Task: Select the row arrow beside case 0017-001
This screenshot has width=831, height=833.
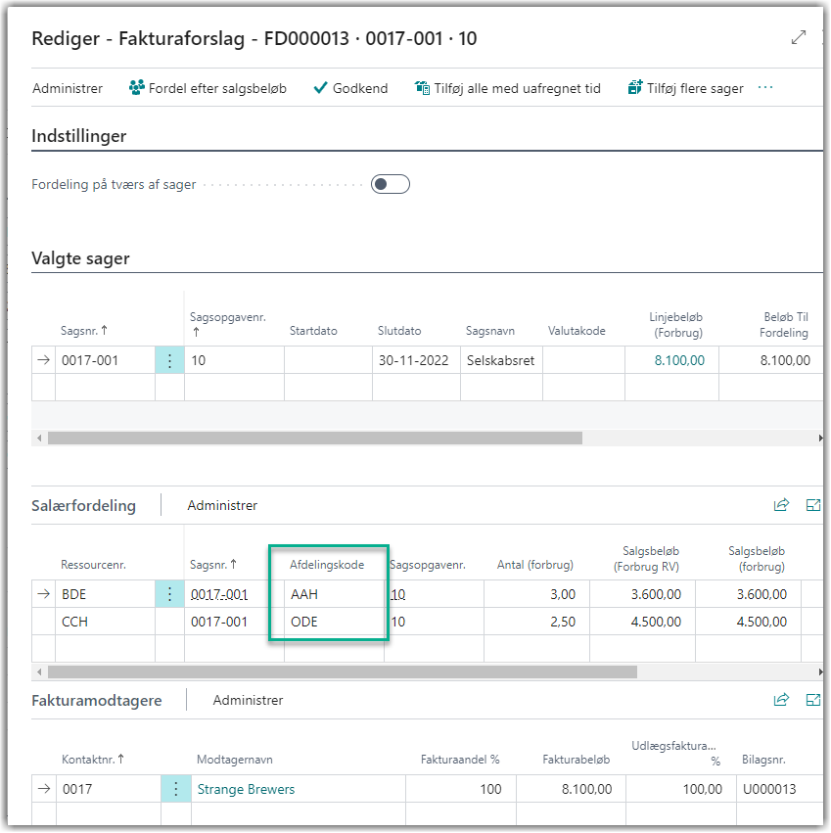Action: (44, 361)
